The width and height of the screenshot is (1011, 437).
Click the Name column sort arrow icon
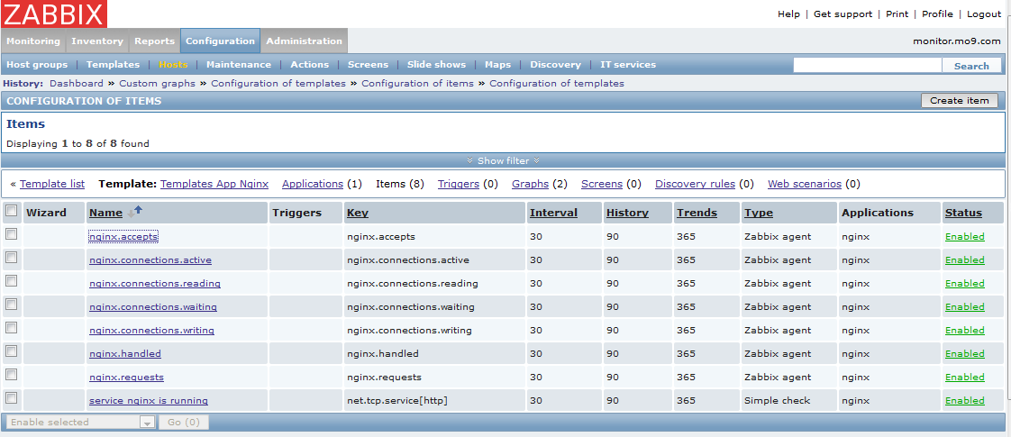pos(135,212)
